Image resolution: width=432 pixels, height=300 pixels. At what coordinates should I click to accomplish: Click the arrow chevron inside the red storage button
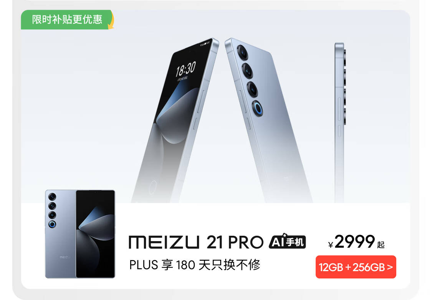(390, 267)
